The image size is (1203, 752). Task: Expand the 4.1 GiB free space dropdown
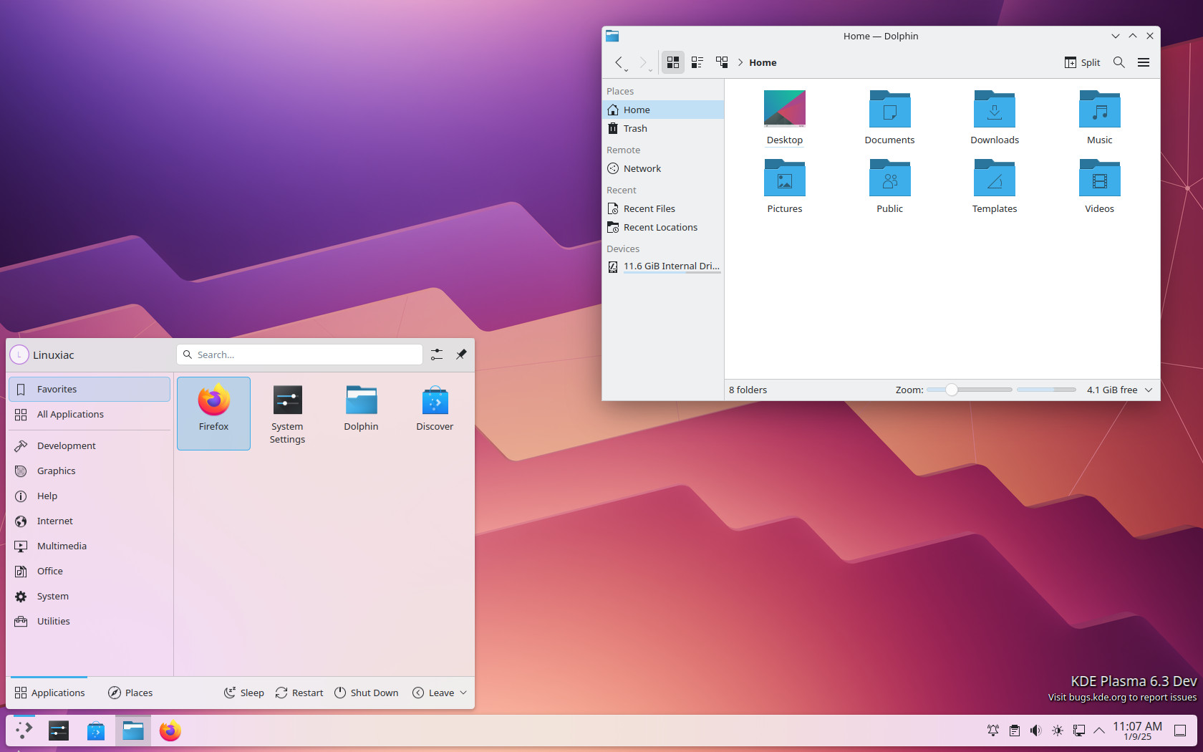[x=1149, y=390]
